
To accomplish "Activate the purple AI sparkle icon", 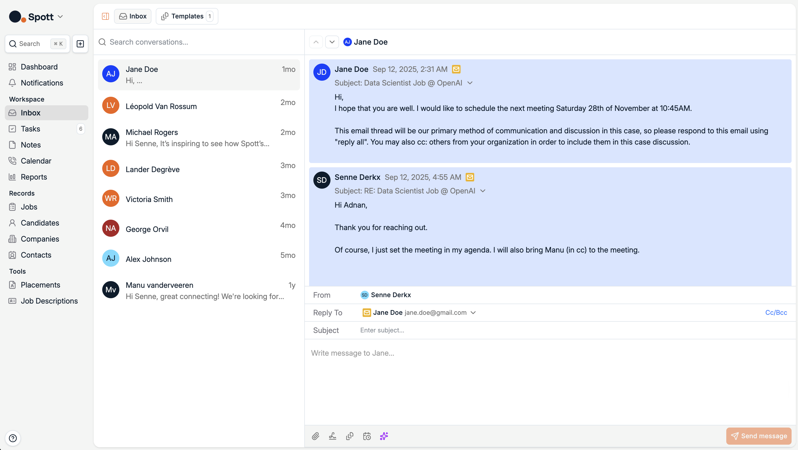I will tap(384, 436).
